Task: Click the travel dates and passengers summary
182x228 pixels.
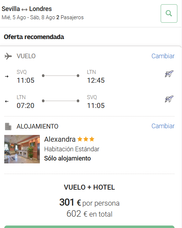Action: point(43,17)
